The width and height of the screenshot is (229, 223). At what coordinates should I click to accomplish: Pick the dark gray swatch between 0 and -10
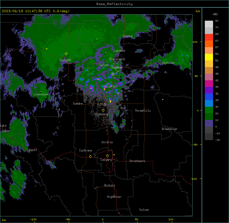tap(209, 130)
